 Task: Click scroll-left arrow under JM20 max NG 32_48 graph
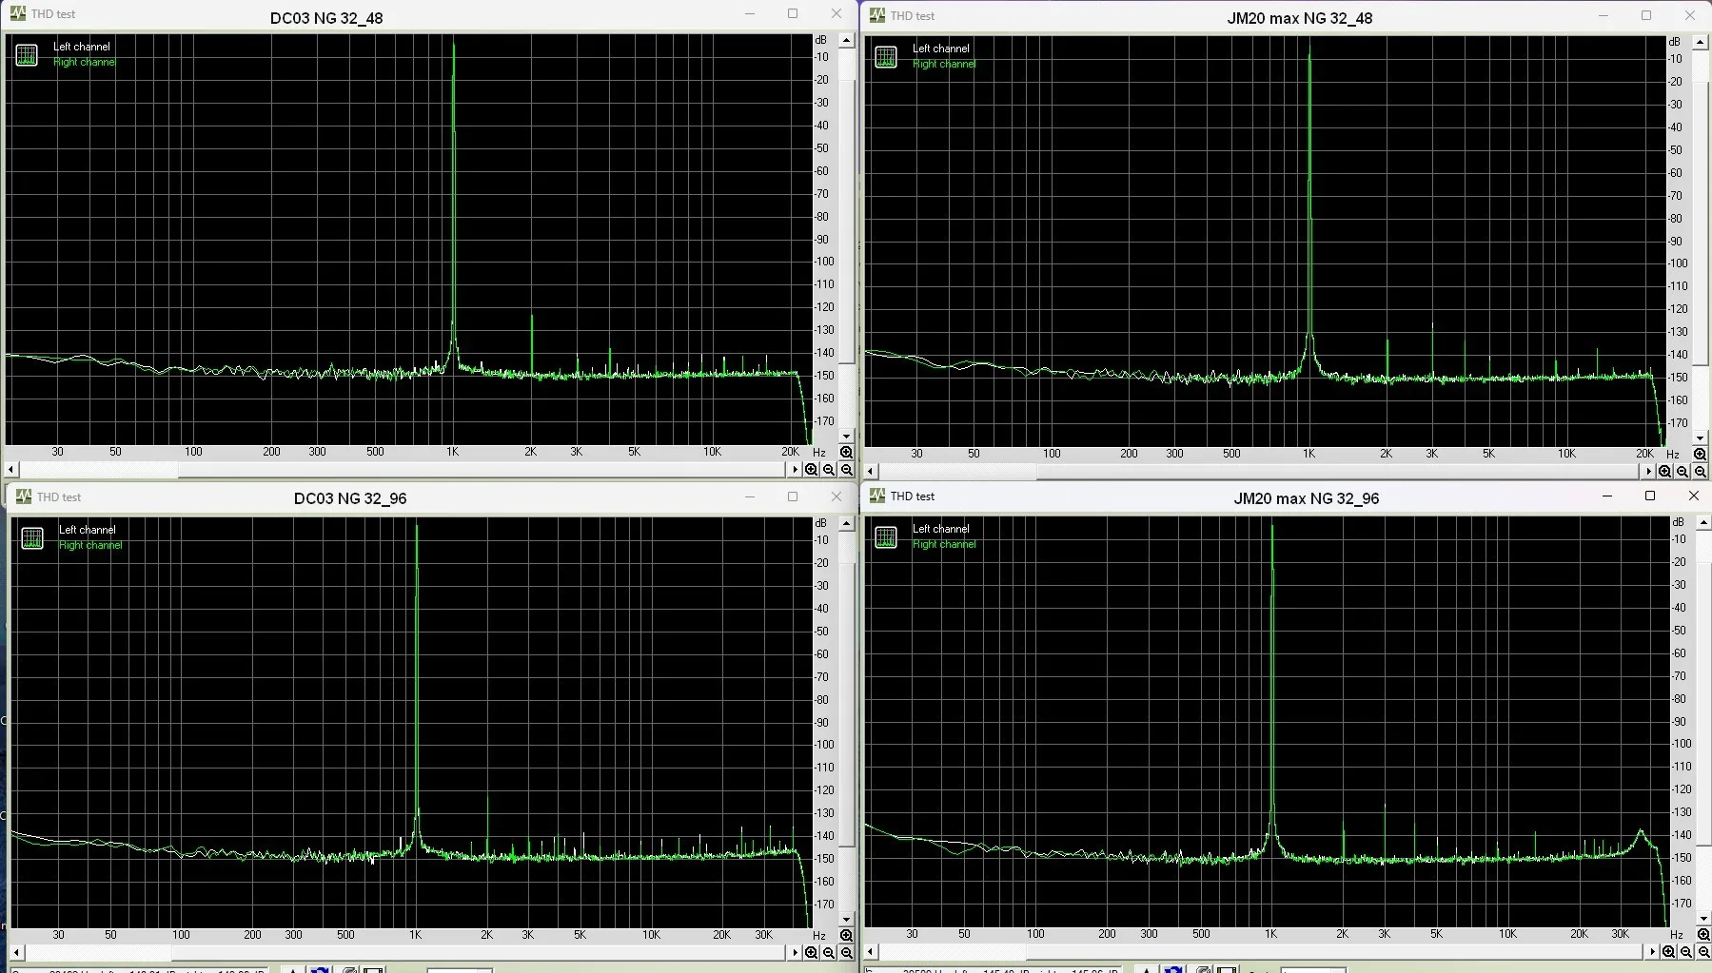tap(870, 472)
